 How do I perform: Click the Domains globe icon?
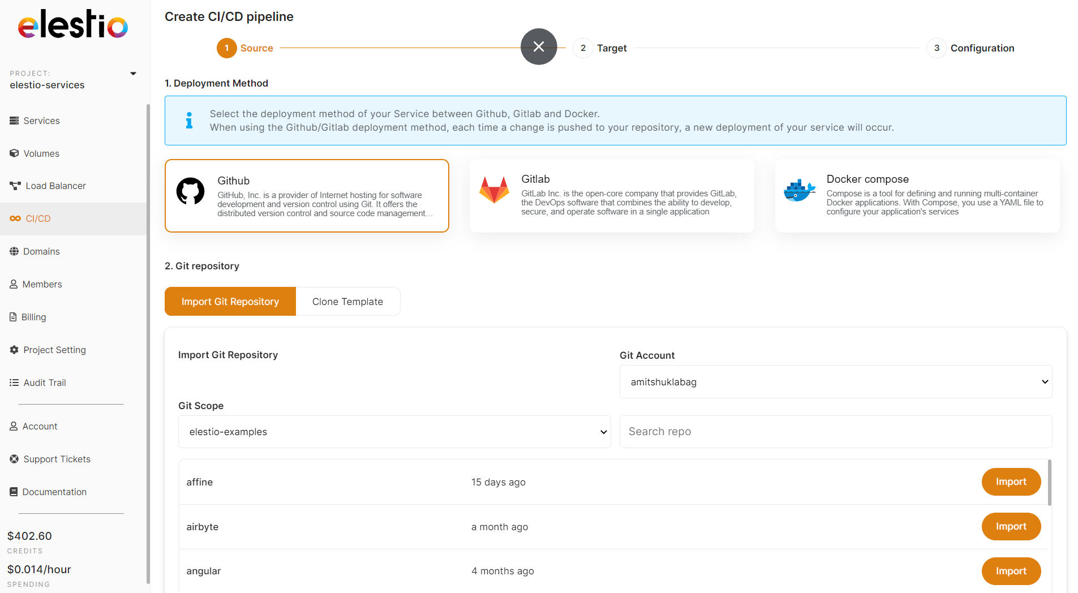pos(14,251)
